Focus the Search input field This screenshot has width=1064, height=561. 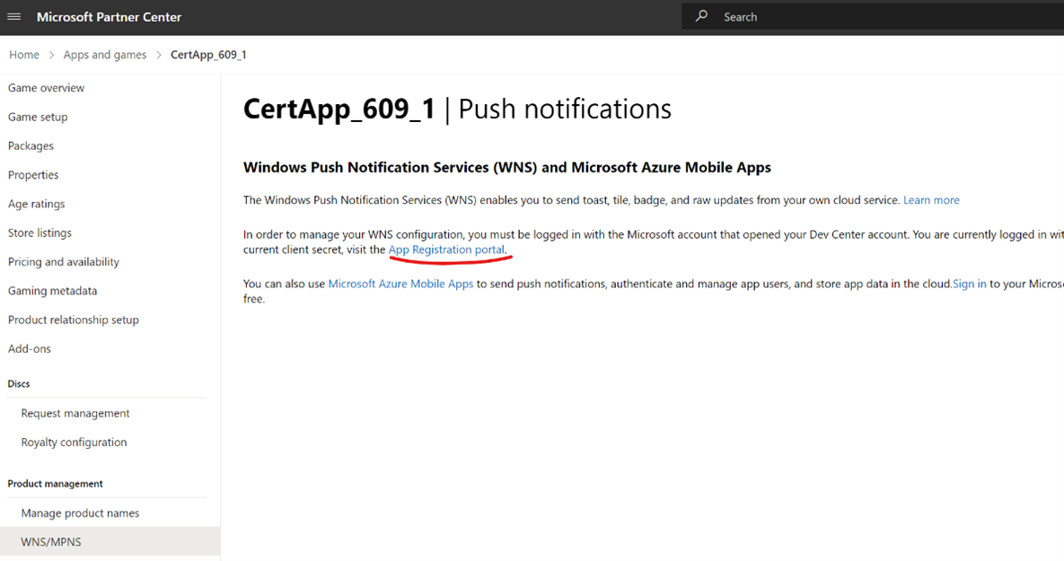[x=873, y=17]
